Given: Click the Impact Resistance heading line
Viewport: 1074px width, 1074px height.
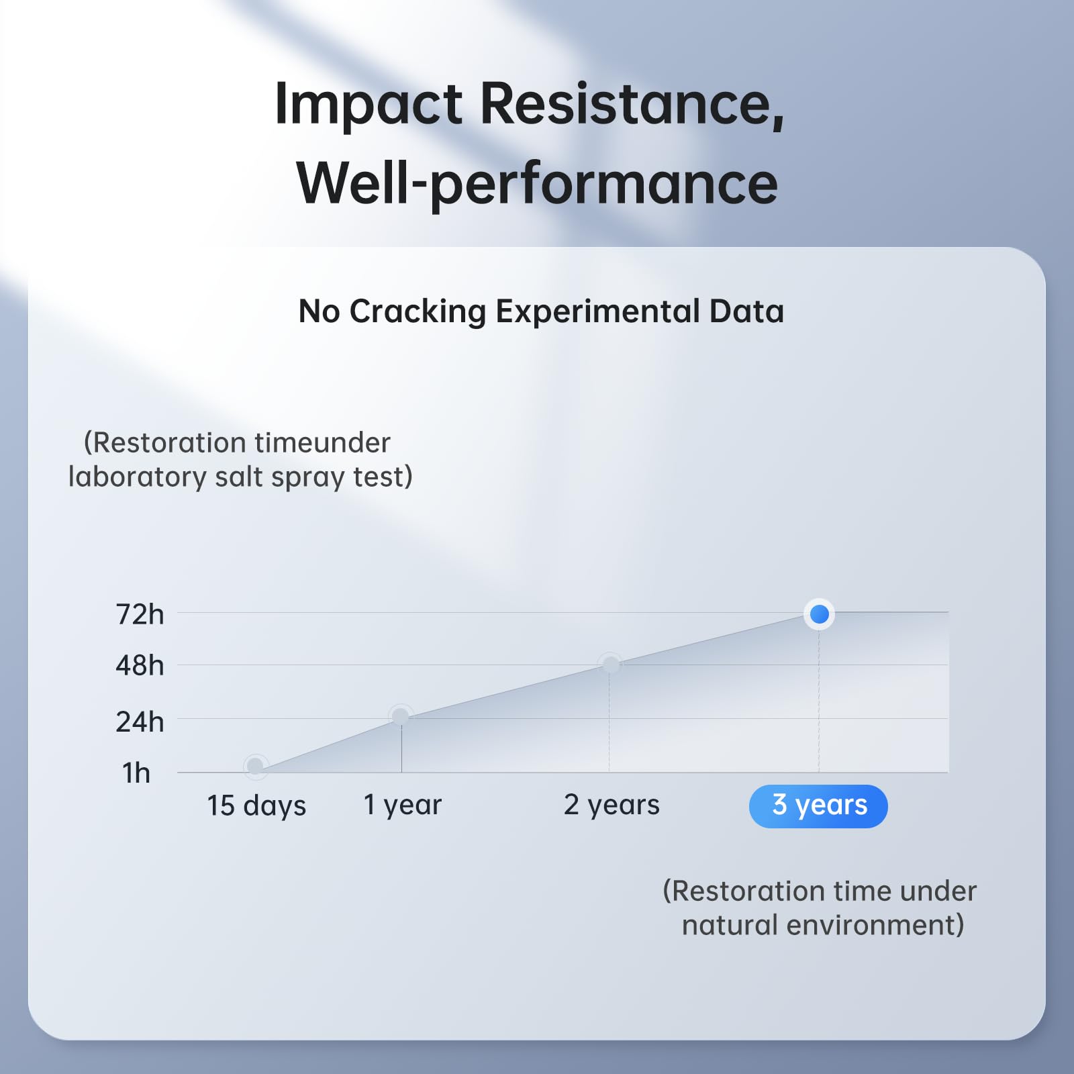Looking at the screenshot, I should pyautogui.click(x=530, y=104).
